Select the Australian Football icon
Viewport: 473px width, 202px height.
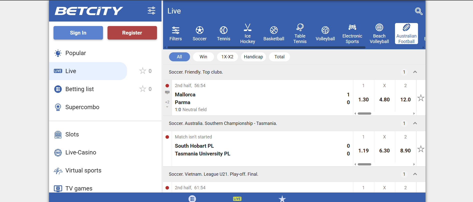point(406,34)
